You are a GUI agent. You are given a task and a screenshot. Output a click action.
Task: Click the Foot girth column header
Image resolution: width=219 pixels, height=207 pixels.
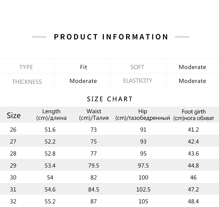click(194, 115)
